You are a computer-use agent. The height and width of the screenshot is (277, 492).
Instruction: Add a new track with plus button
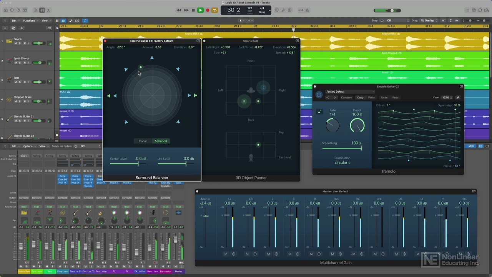point(5,28)
